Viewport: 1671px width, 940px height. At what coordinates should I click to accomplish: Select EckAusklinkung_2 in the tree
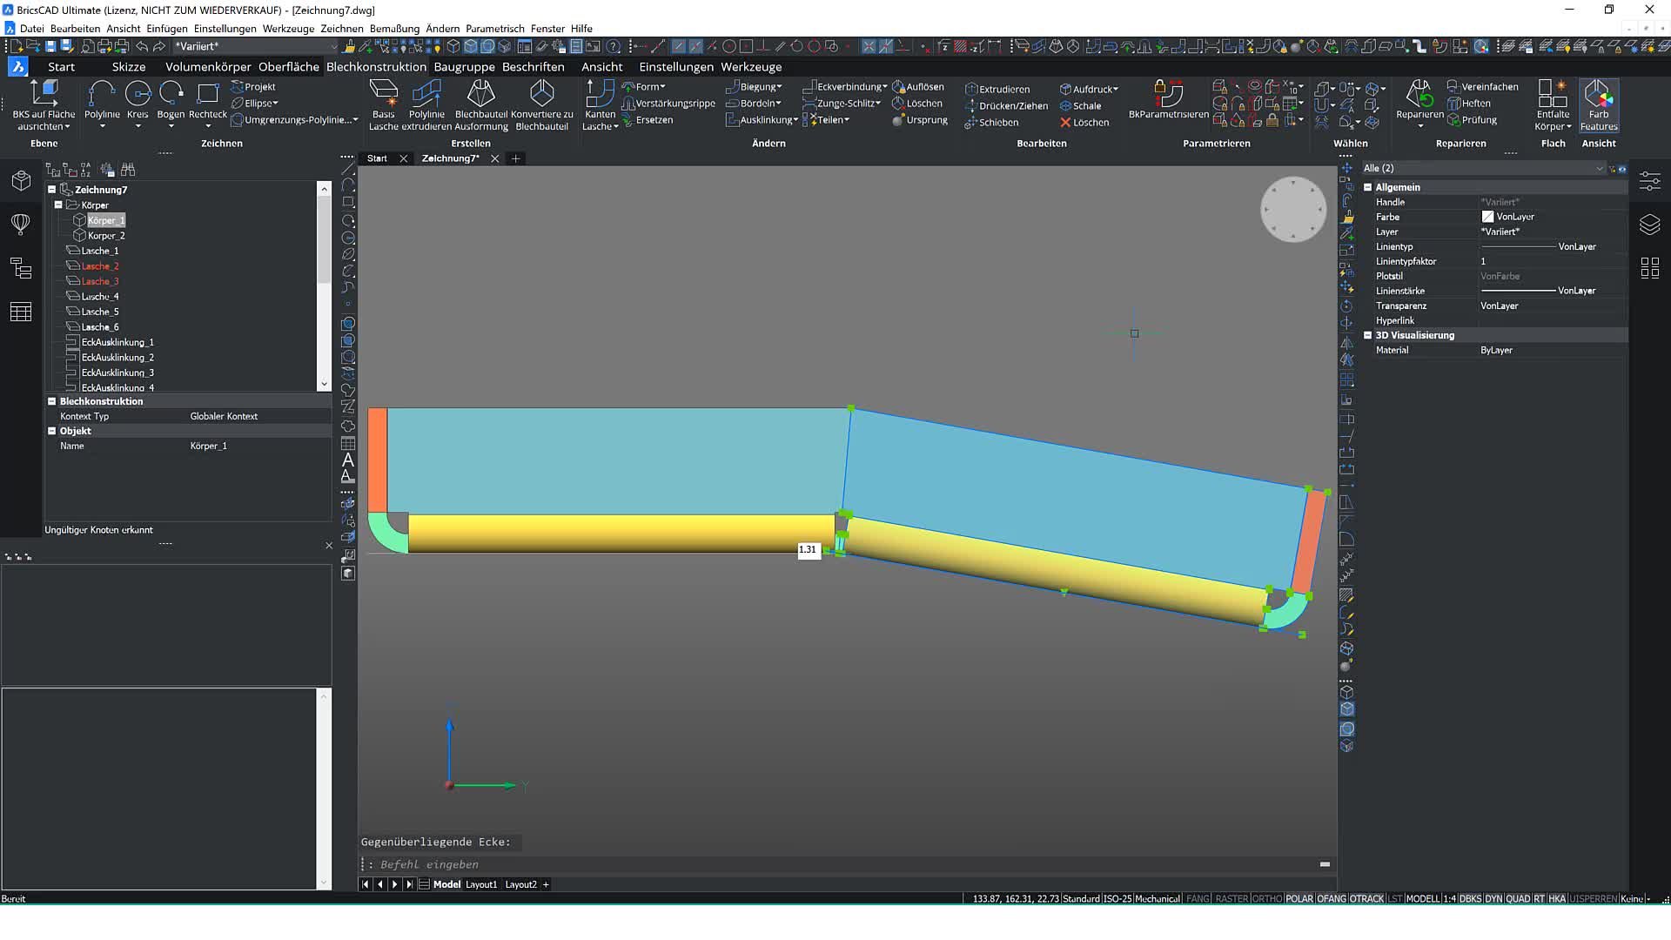[117, 358]
